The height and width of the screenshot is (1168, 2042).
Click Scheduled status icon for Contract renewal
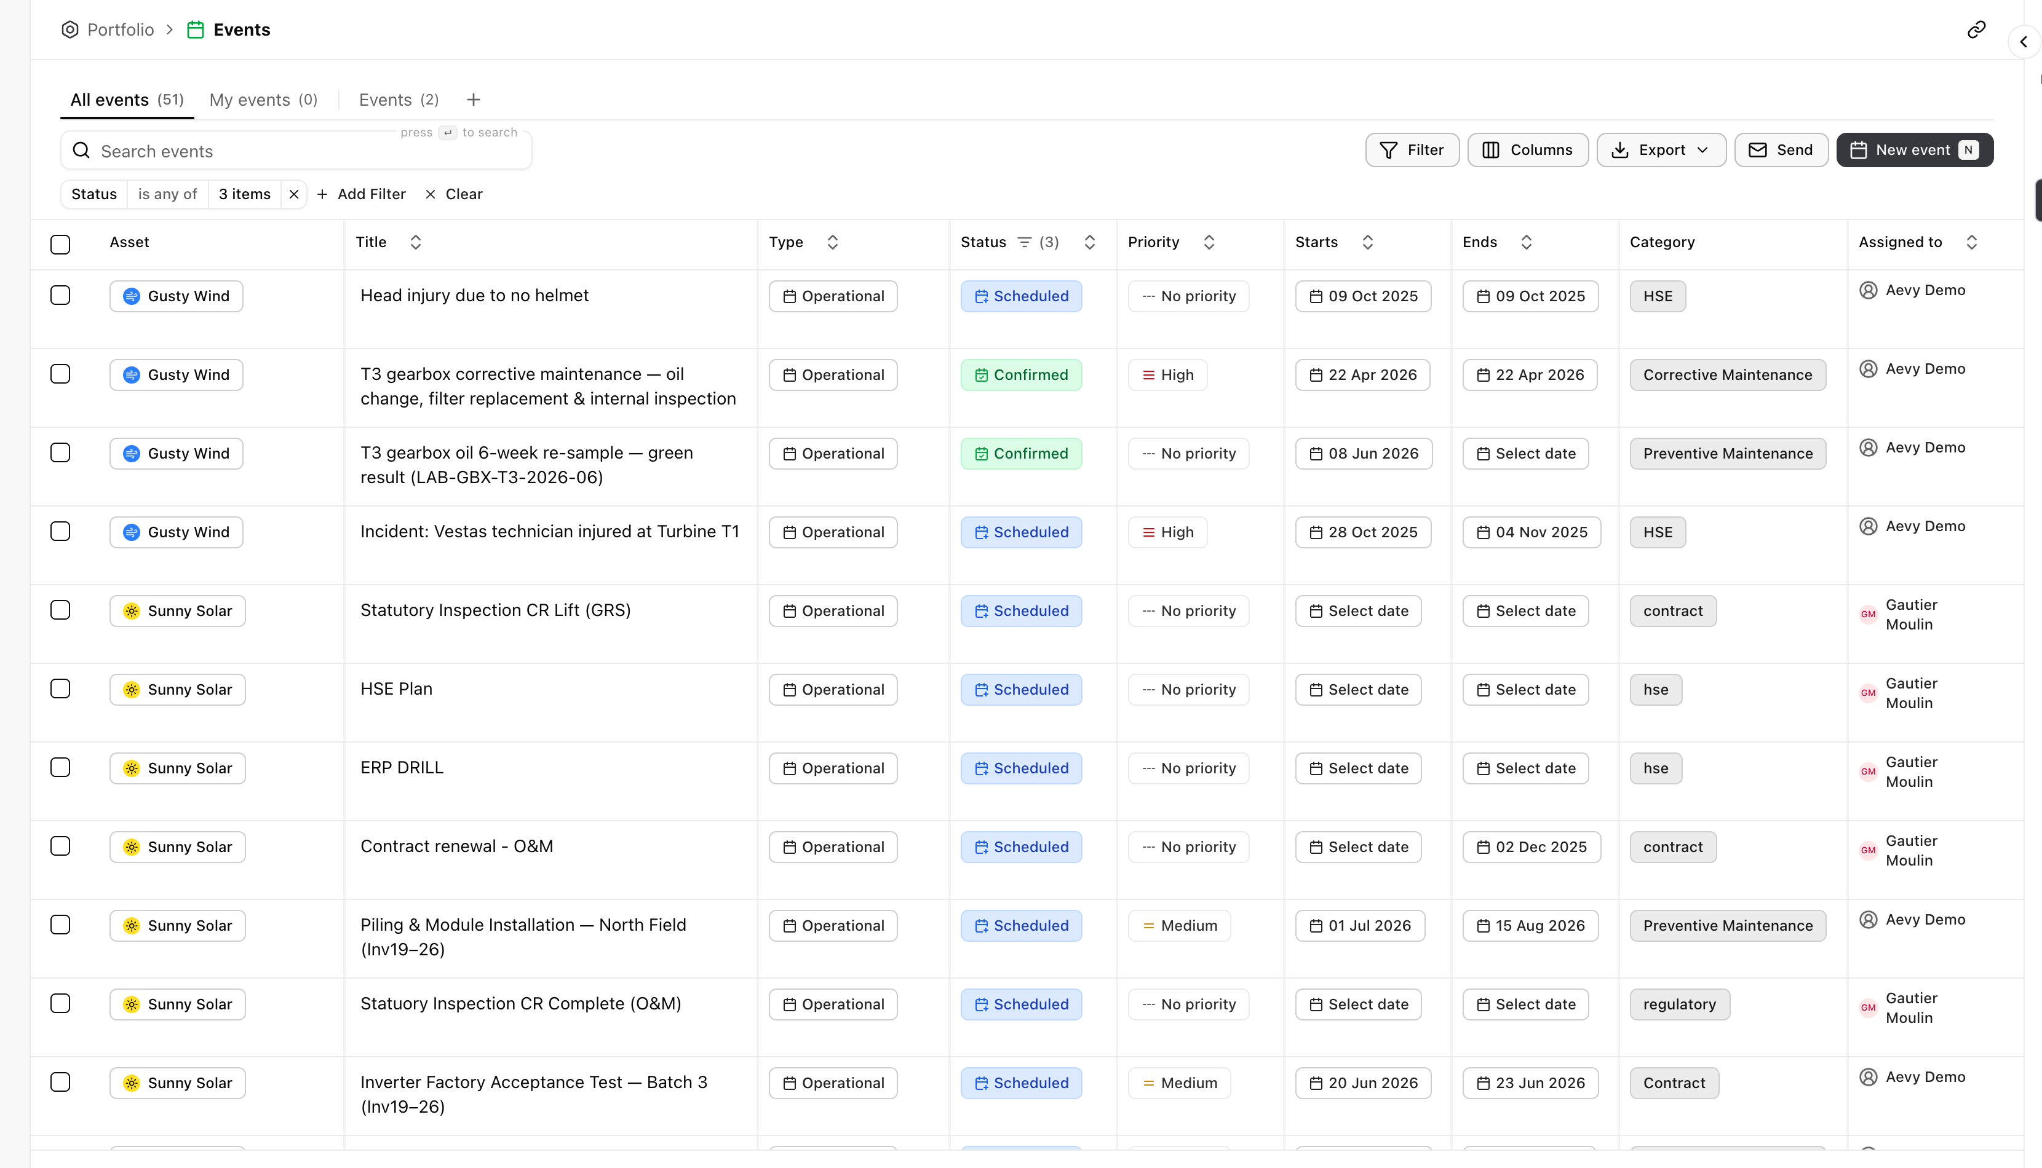coord(980,847)
